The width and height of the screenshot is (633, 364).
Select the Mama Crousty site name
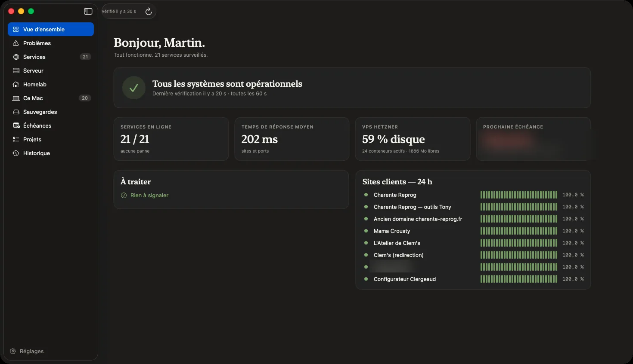click(392, 231)
